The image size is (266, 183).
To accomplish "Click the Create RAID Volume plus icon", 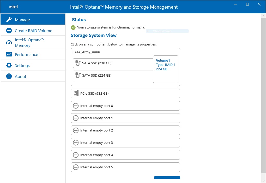I will pos(9,31).
